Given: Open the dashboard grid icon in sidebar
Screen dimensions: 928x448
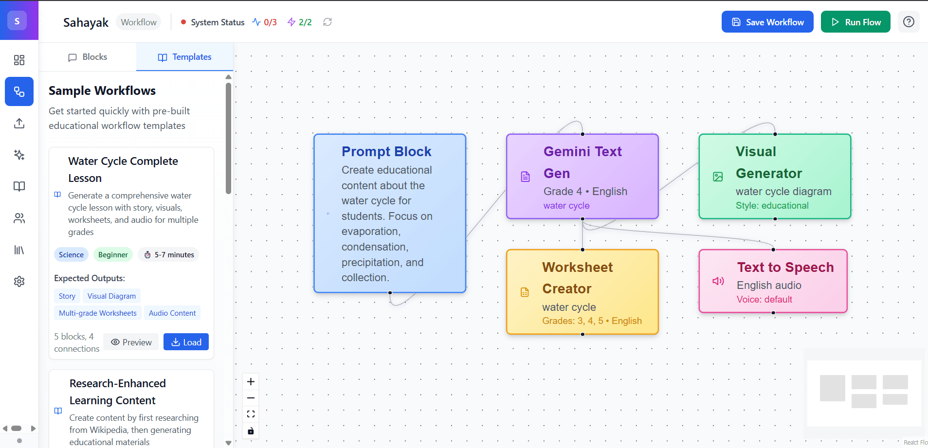Looking at the screenshot, I should (x=19, y=60).
